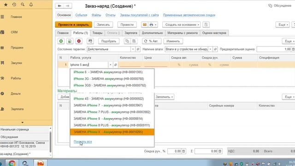Delete row with the red cross icon

tap(79, 41)
